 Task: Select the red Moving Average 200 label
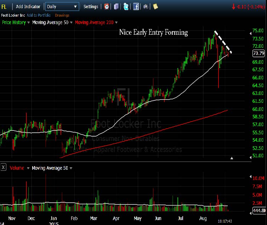(94, 22)
